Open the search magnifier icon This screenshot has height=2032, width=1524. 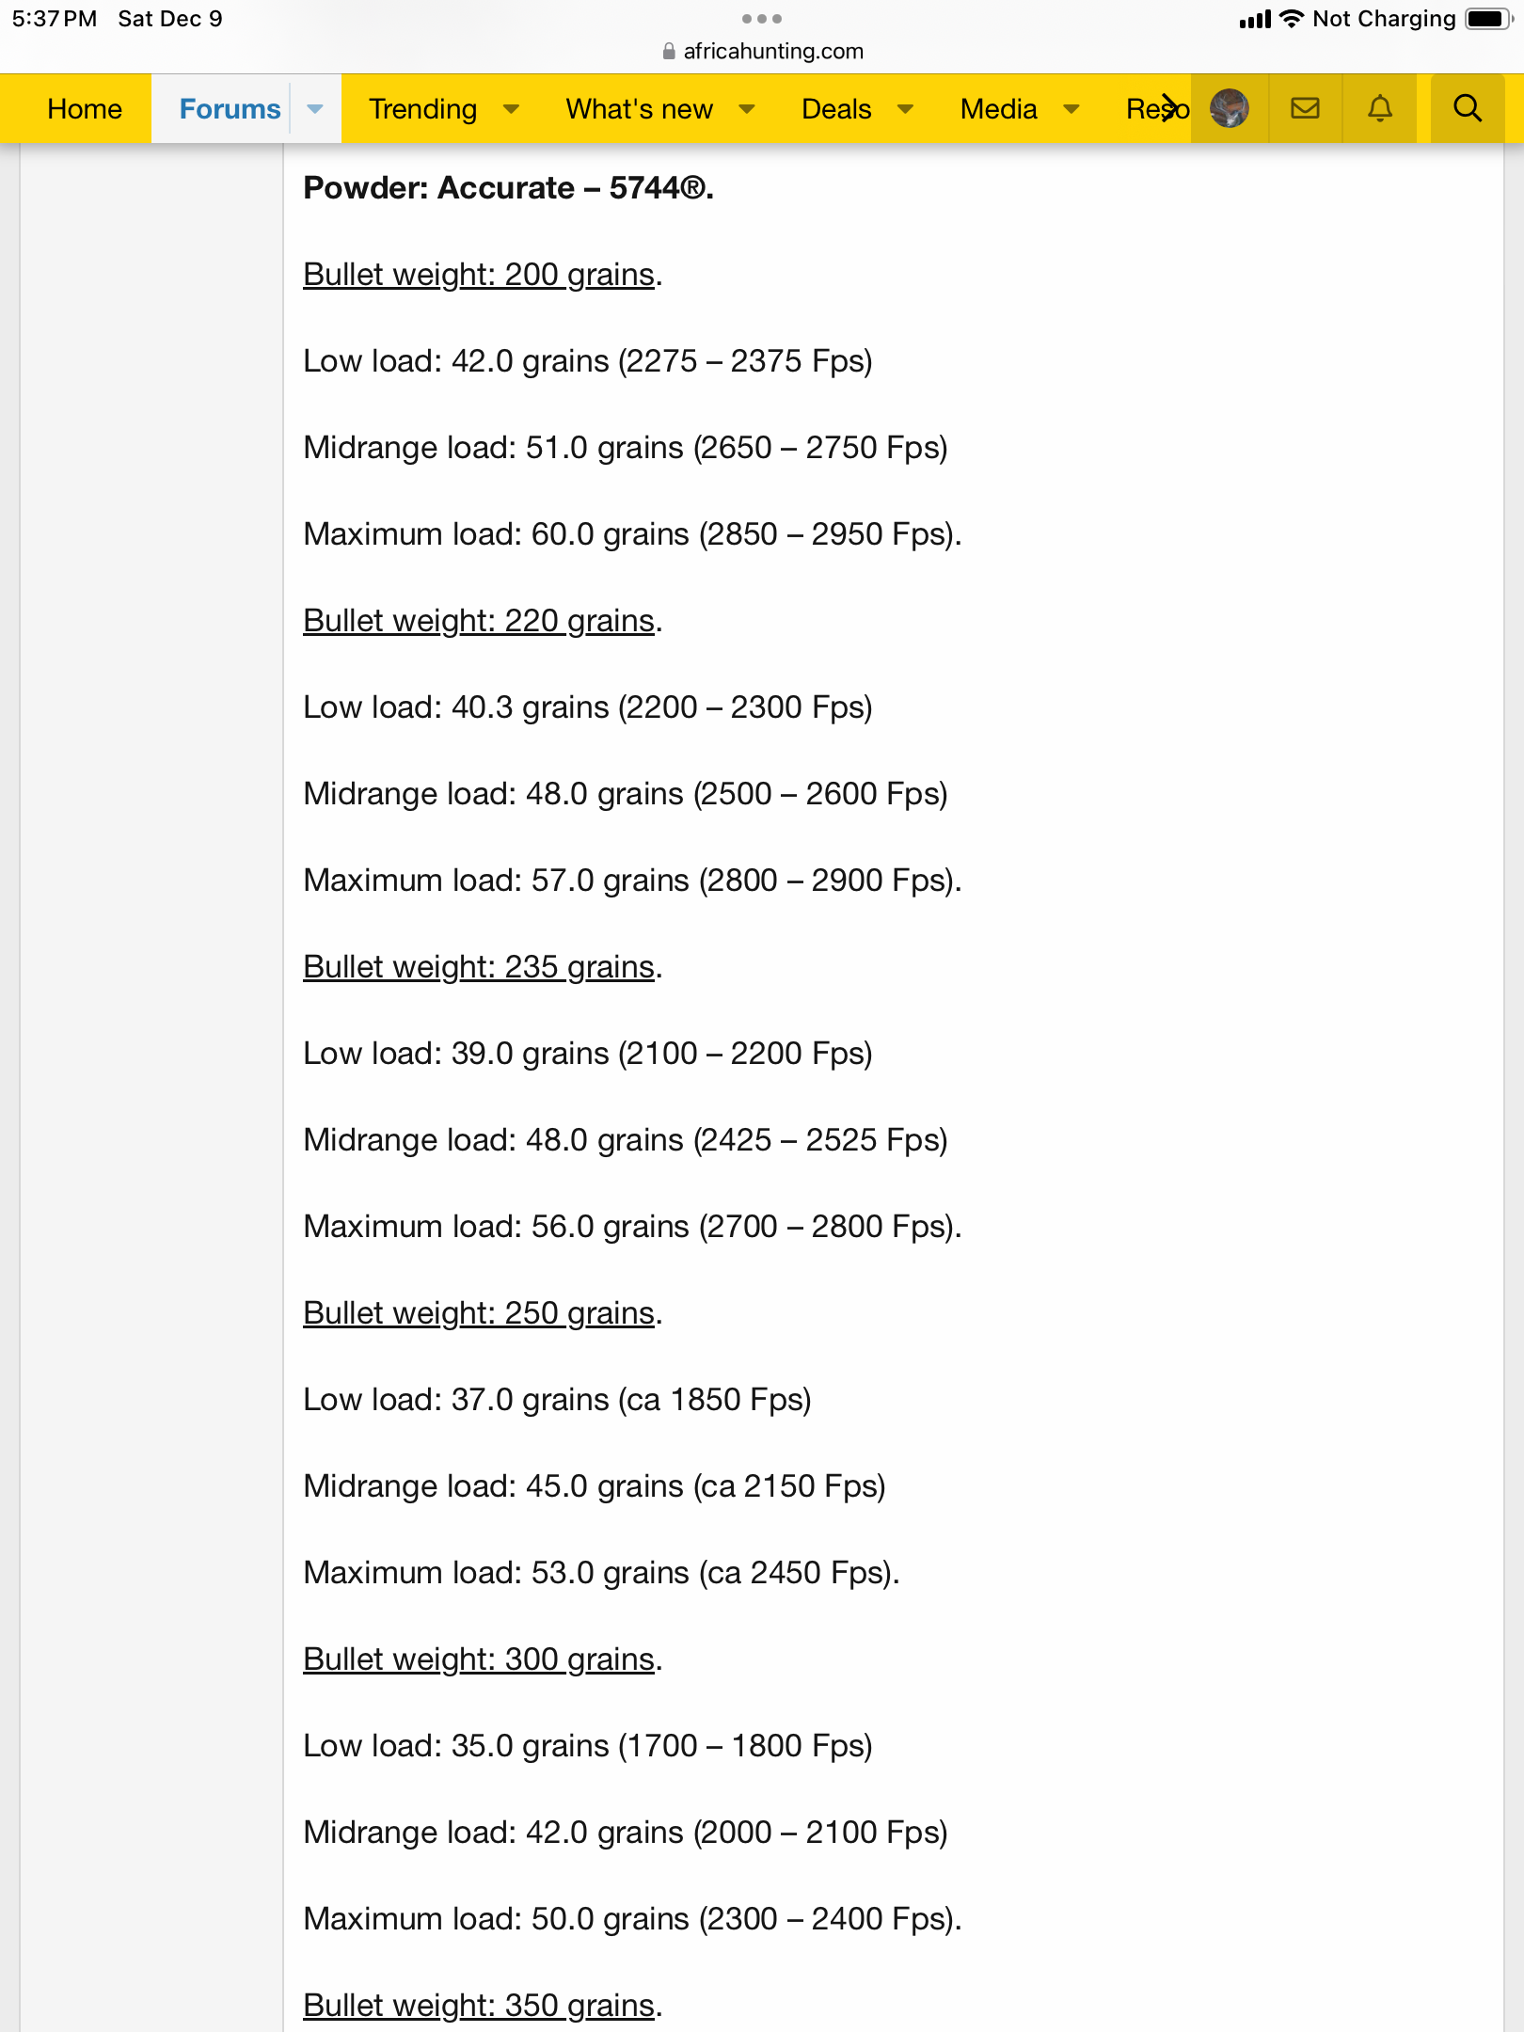(1467, 108)
